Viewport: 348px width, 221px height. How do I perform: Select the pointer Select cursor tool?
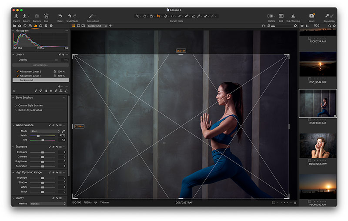[137, 16]
